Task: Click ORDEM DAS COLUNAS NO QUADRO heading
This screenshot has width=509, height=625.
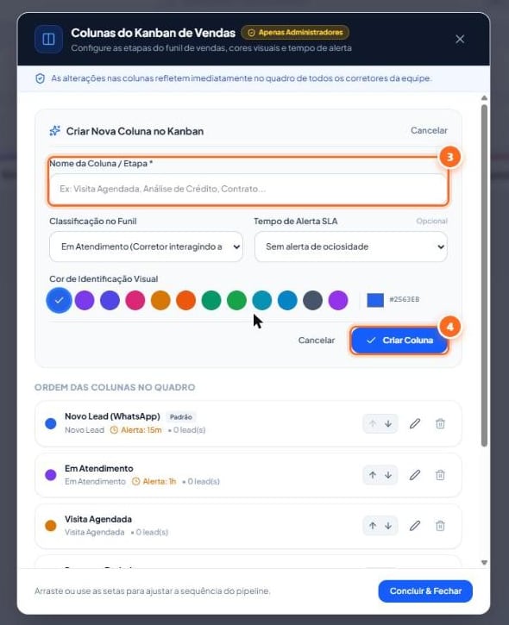Action: click(115, 387)
